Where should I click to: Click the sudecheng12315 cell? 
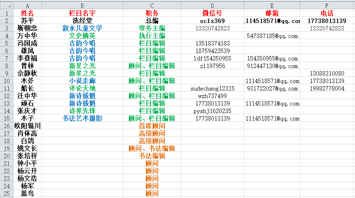pyautogui.click(x=212, y=88)
